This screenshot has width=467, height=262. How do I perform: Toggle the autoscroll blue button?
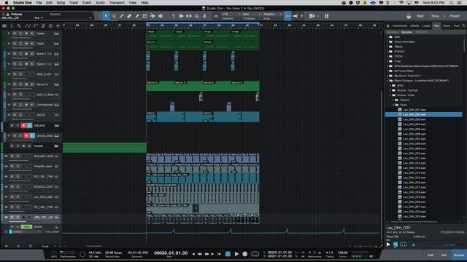click(x=287, y=16)
